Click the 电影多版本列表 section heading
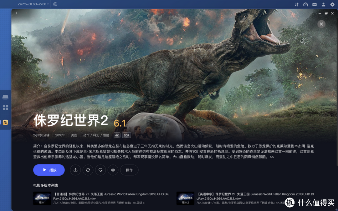The width and height of the screenshot is (338, 211). 46,185
